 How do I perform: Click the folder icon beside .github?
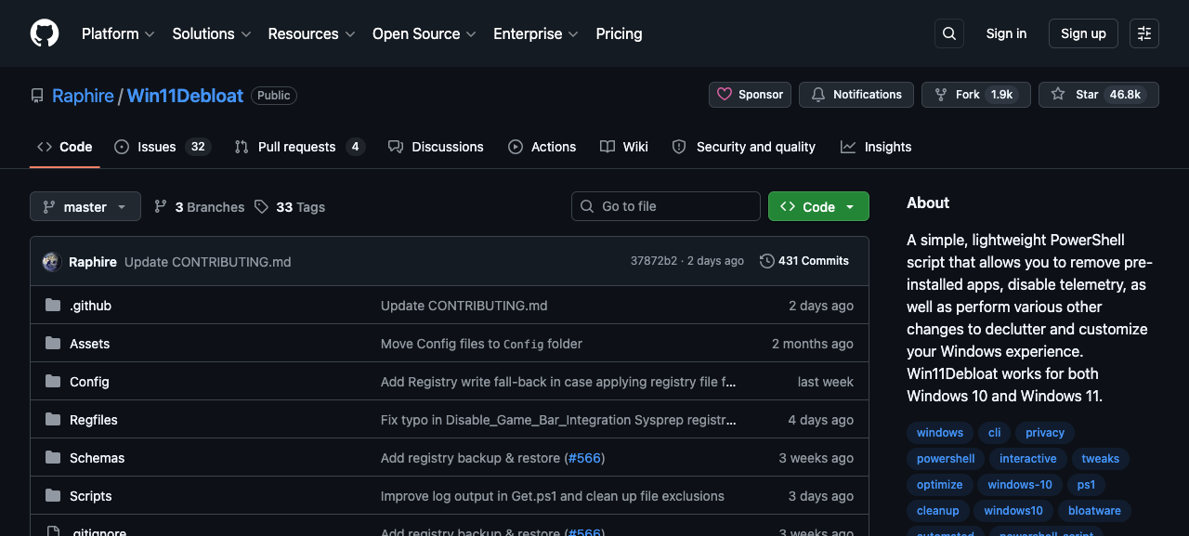(53, 306)
